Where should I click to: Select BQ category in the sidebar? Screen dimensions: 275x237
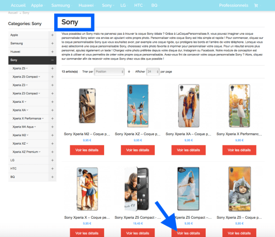tap(12, 177)
